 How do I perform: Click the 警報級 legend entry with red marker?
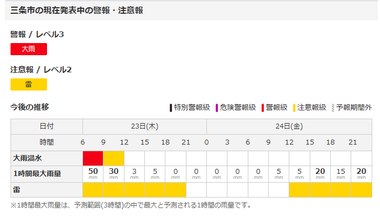click(x=274, y=108)
